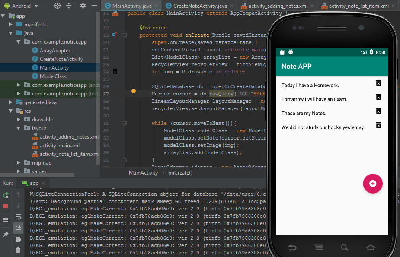Close the CreateNoteActivity.java tab

tap(231, 6)
